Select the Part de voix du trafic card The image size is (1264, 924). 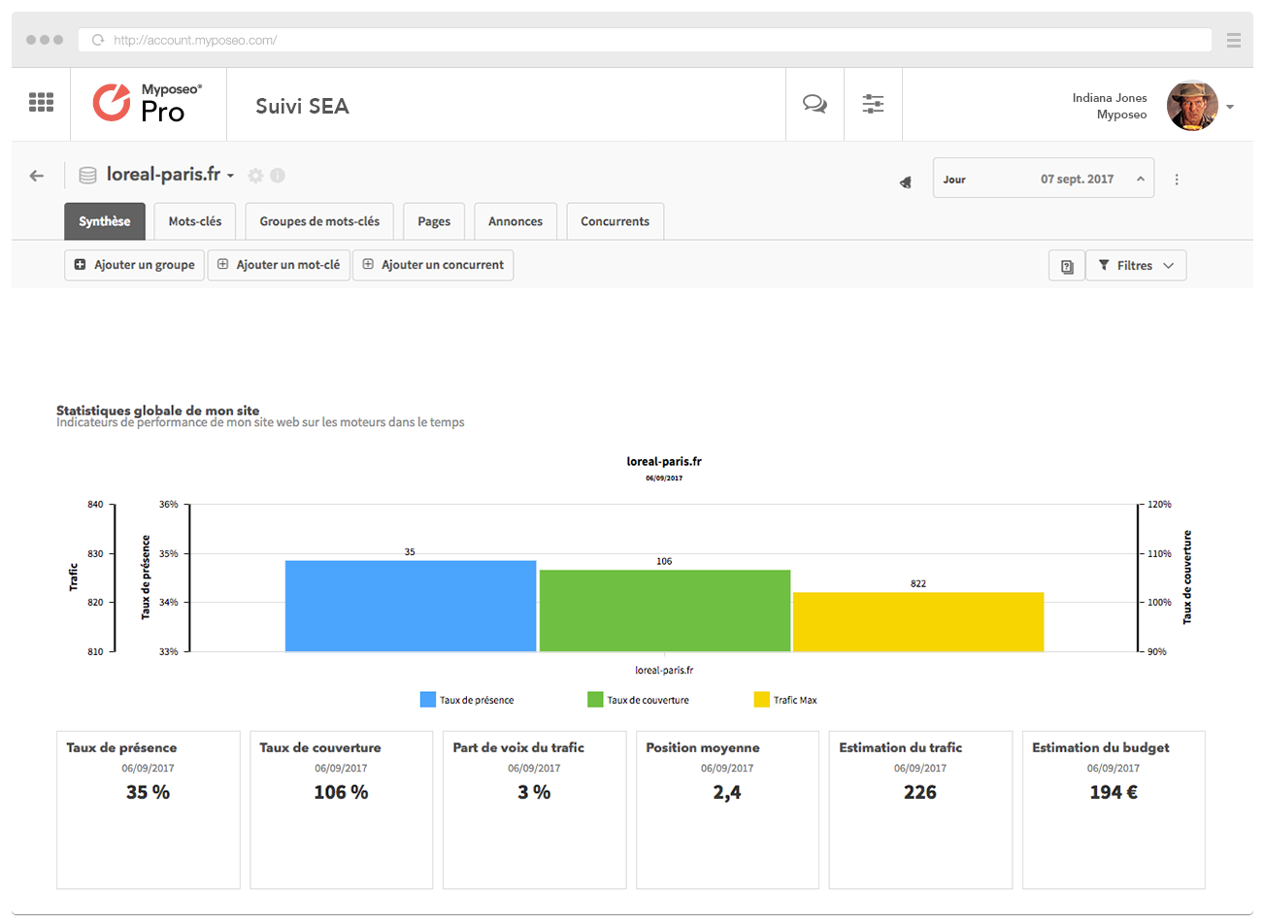(535, 809)
